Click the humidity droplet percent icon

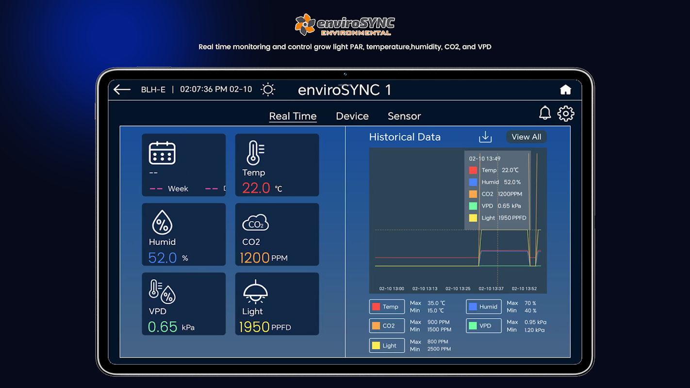tap(162, 223)
